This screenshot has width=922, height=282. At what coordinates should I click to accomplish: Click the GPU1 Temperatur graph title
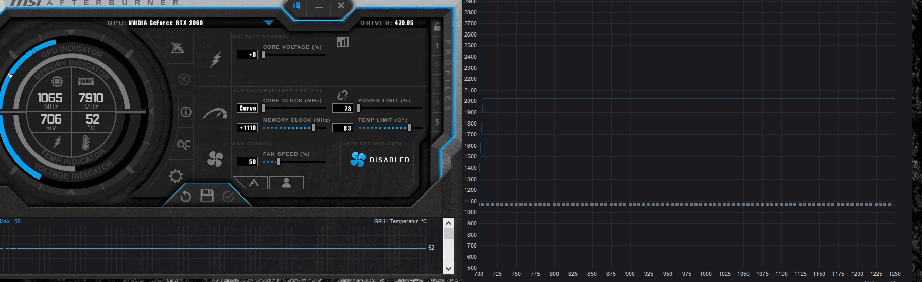[x=401, y=221]
